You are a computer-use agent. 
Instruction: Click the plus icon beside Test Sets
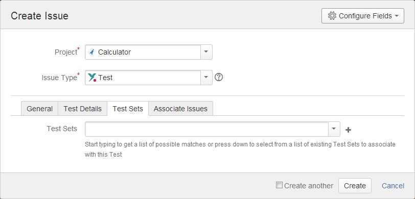(349, 130)
